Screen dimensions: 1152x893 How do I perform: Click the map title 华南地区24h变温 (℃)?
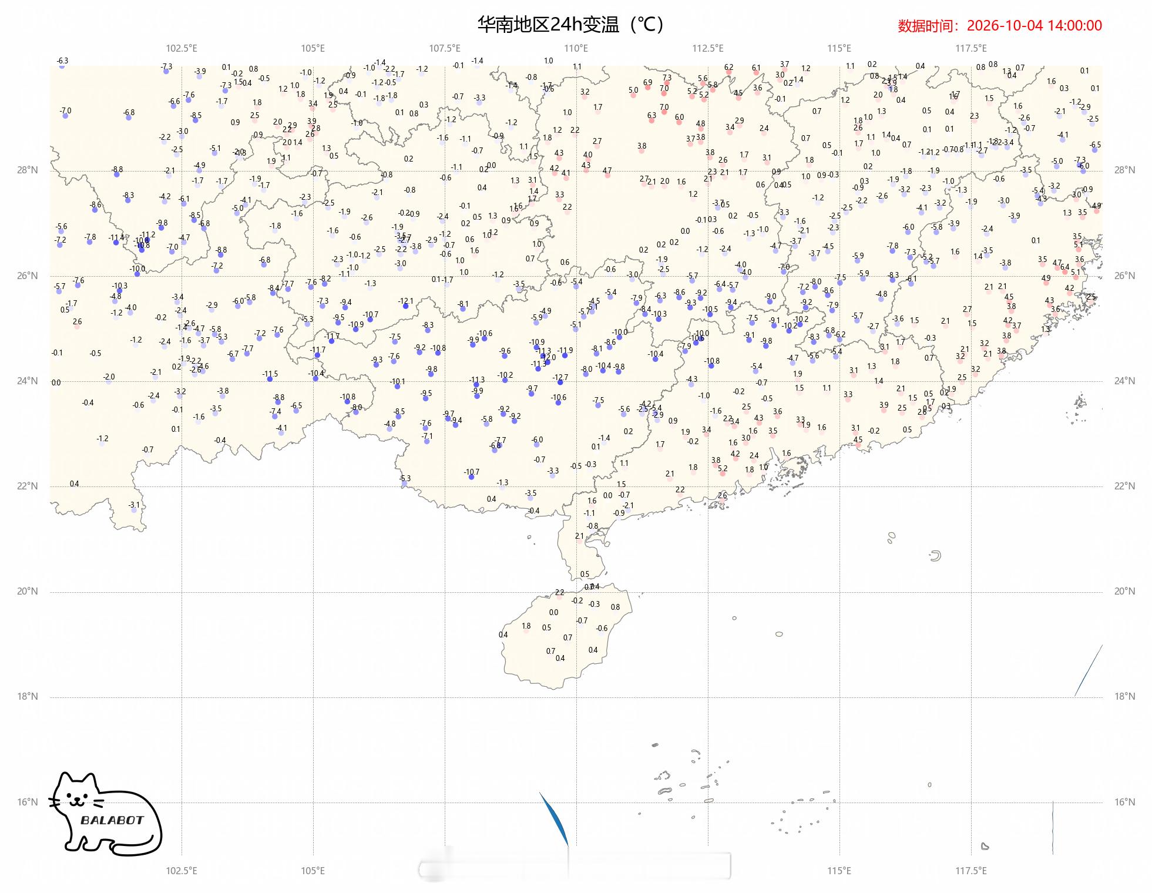tap(570, 25)
